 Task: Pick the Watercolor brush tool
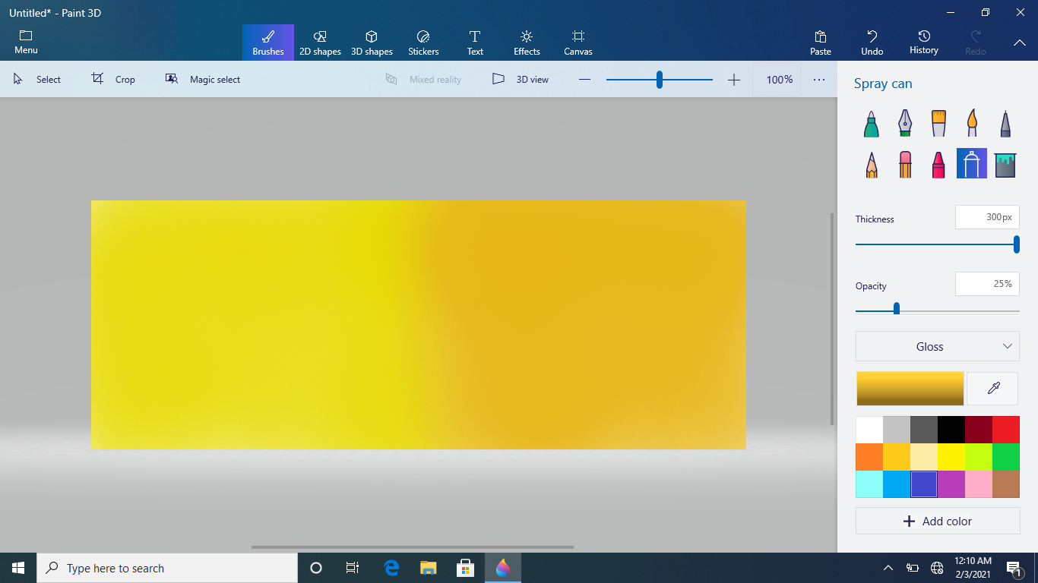[x=972, y=124]
